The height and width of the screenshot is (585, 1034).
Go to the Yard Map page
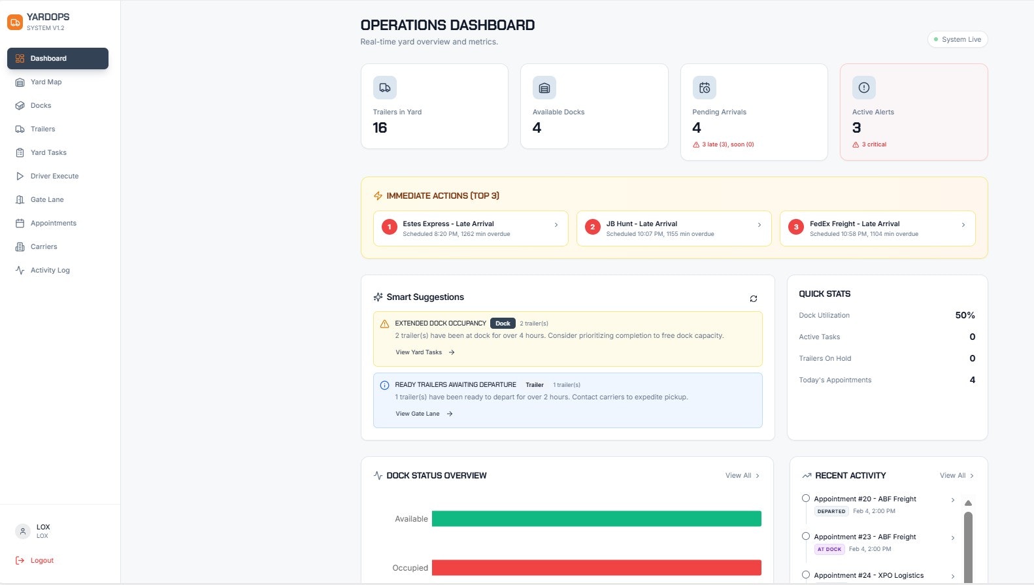point(58,82)
